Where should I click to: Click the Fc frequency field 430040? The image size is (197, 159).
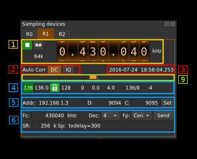(x=49, y=116)
